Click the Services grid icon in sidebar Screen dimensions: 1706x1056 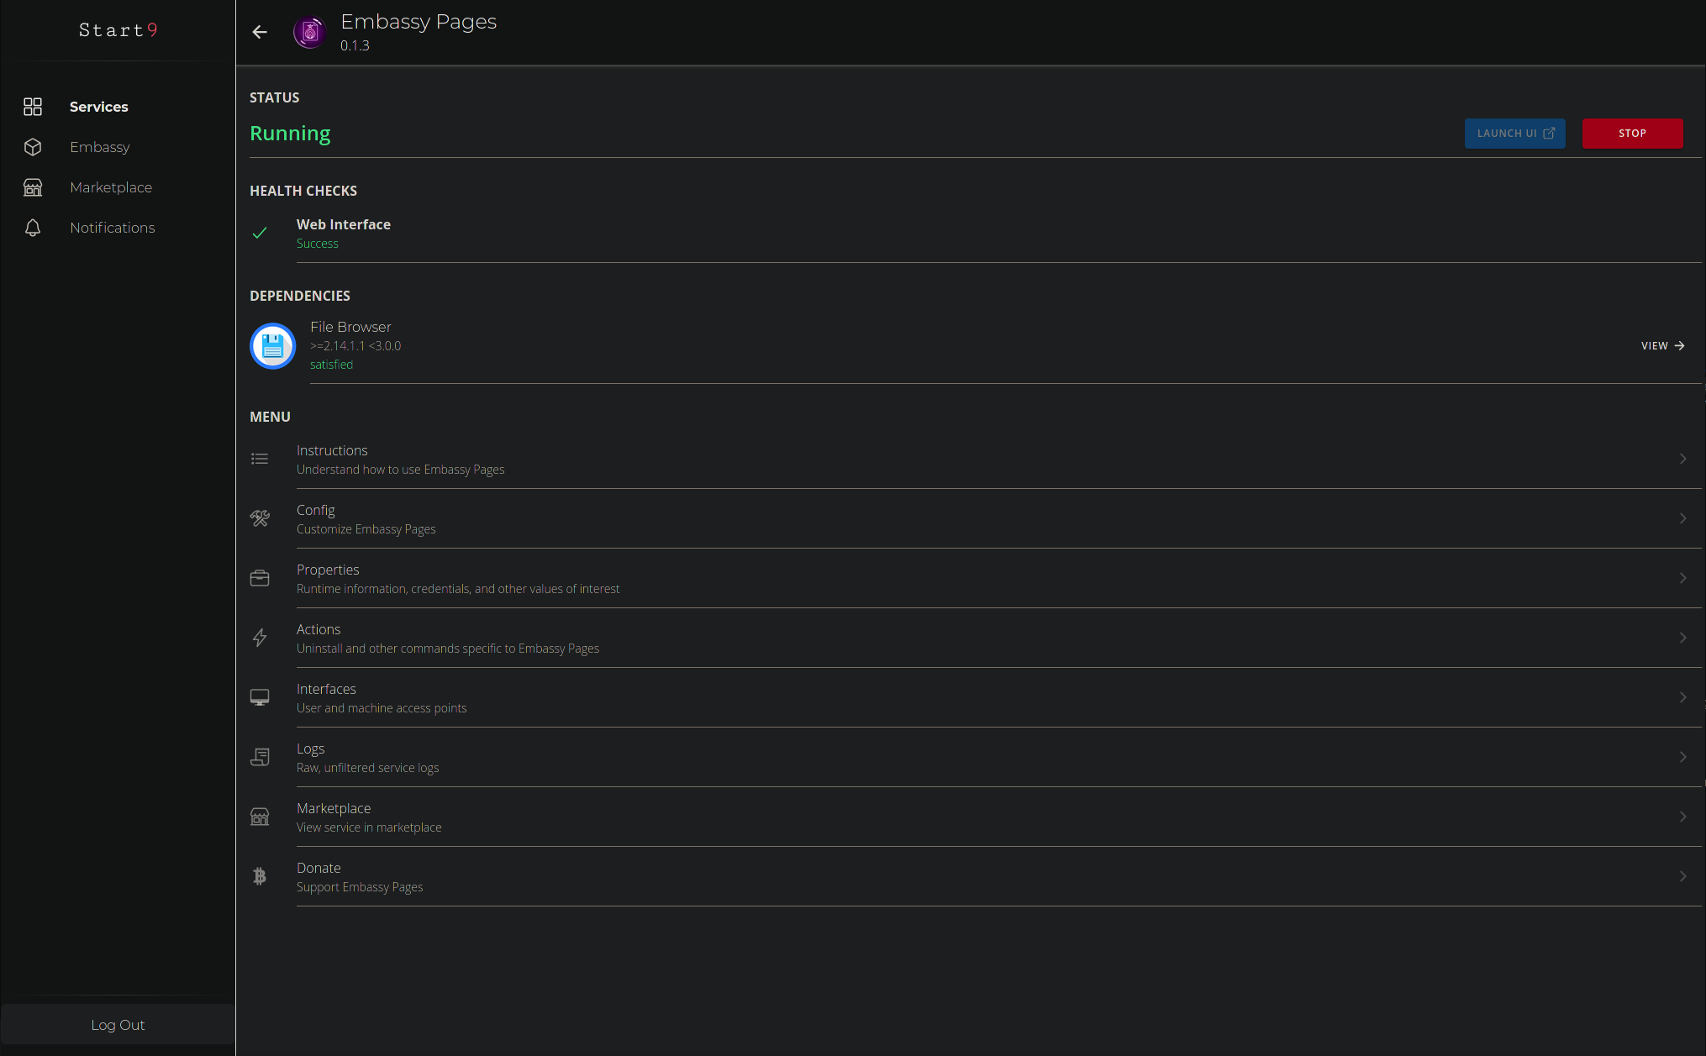33,107
